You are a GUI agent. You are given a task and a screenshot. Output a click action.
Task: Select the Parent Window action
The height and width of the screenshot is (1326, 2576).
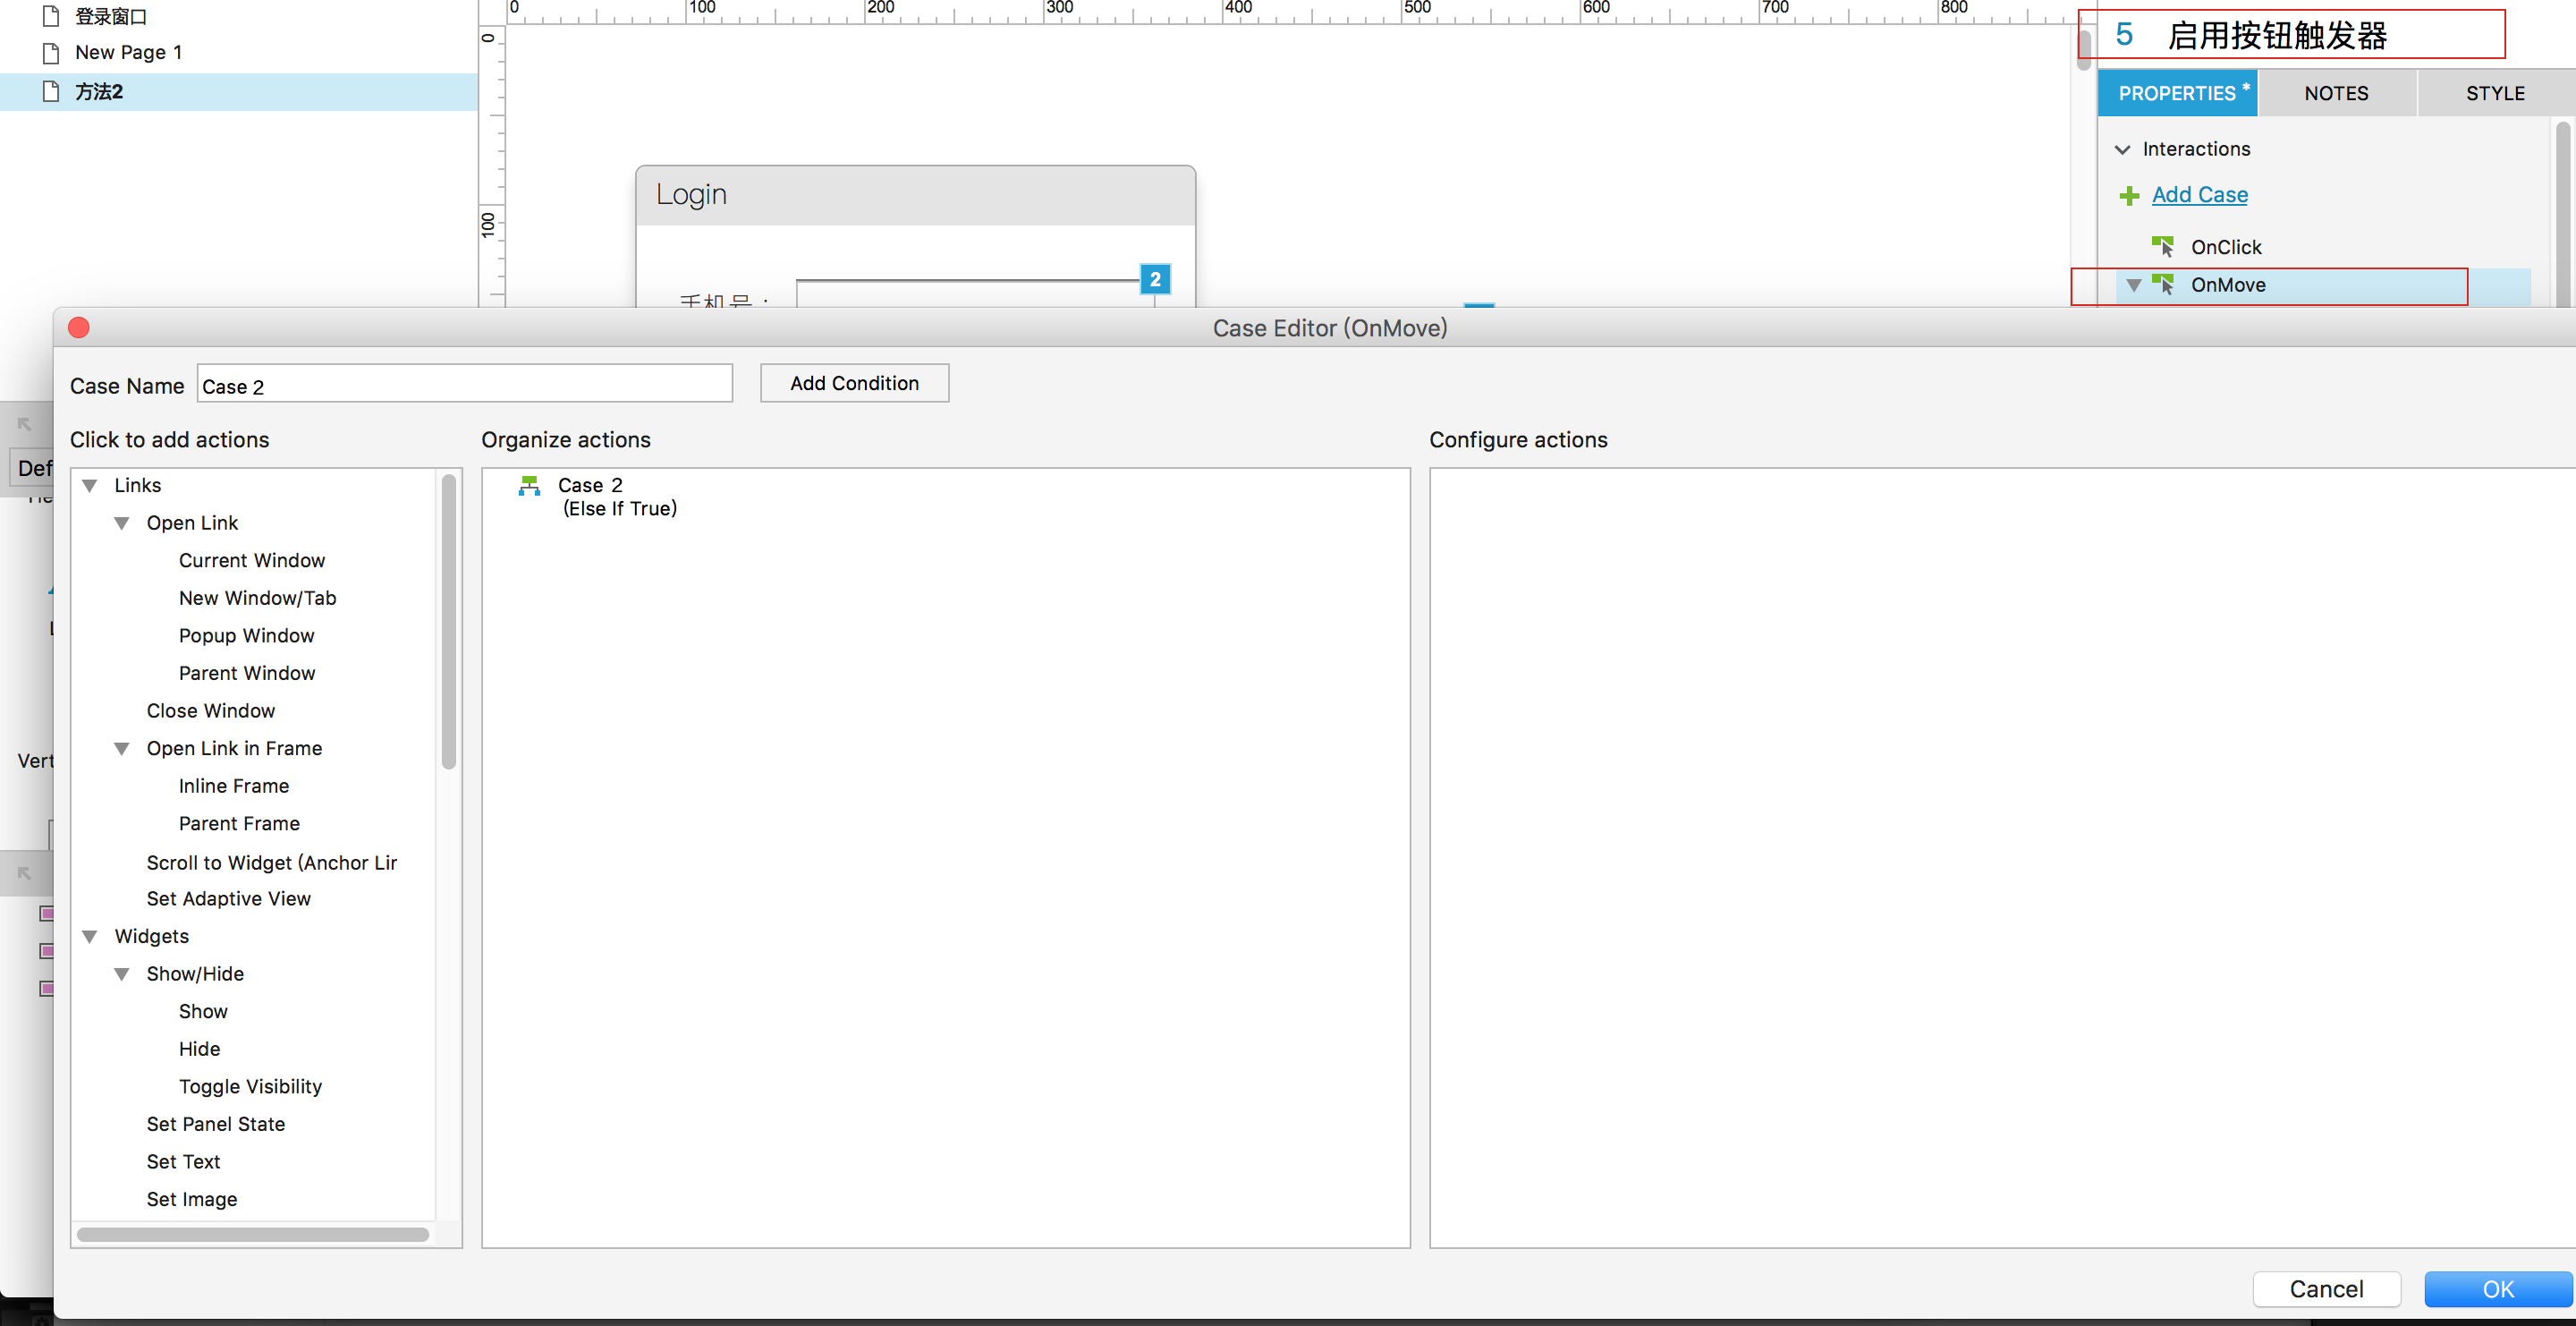tap(247, 674)
